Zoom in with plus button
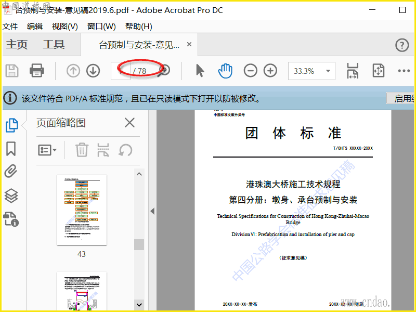The width and height of the screenshot is (416, 312). [270, 71]
